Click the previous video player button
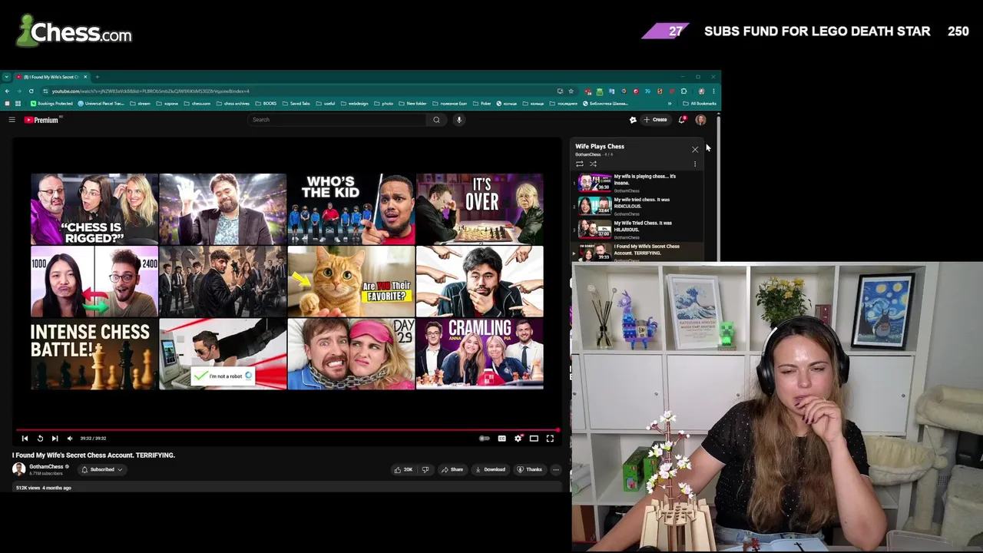Viewport: 983px width, 553px height. coord(25,439)
